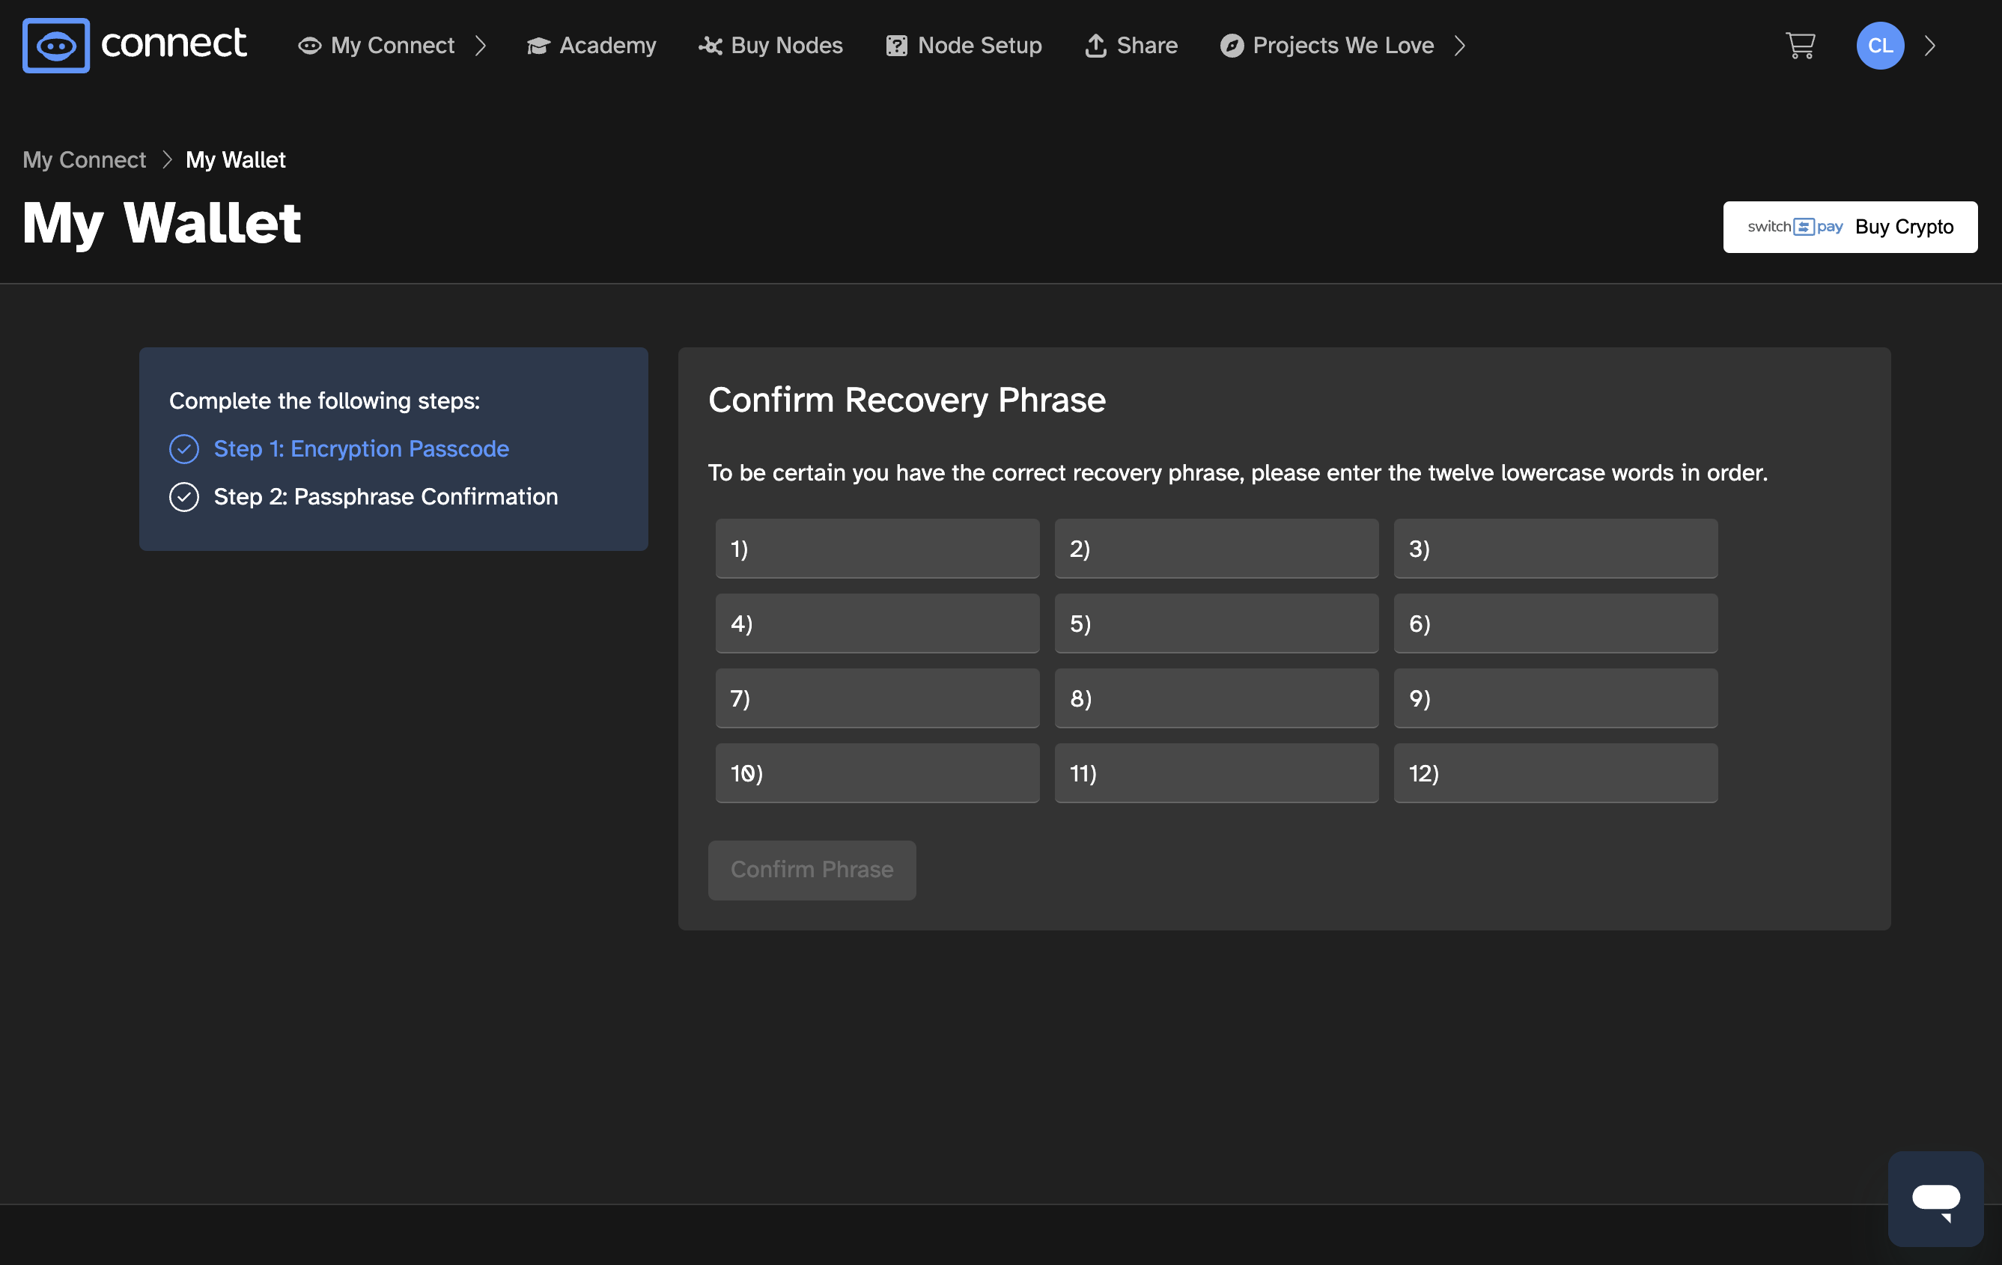Expand the My Connect menu chevron
This screenshot has height=1265, width=2002.
pyautogui.click(x=480, y=46)
